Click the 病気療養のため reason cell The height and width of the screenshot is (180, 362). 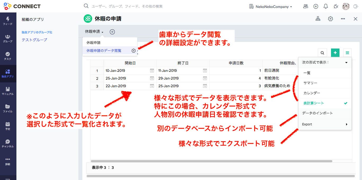tap(280, 86)
